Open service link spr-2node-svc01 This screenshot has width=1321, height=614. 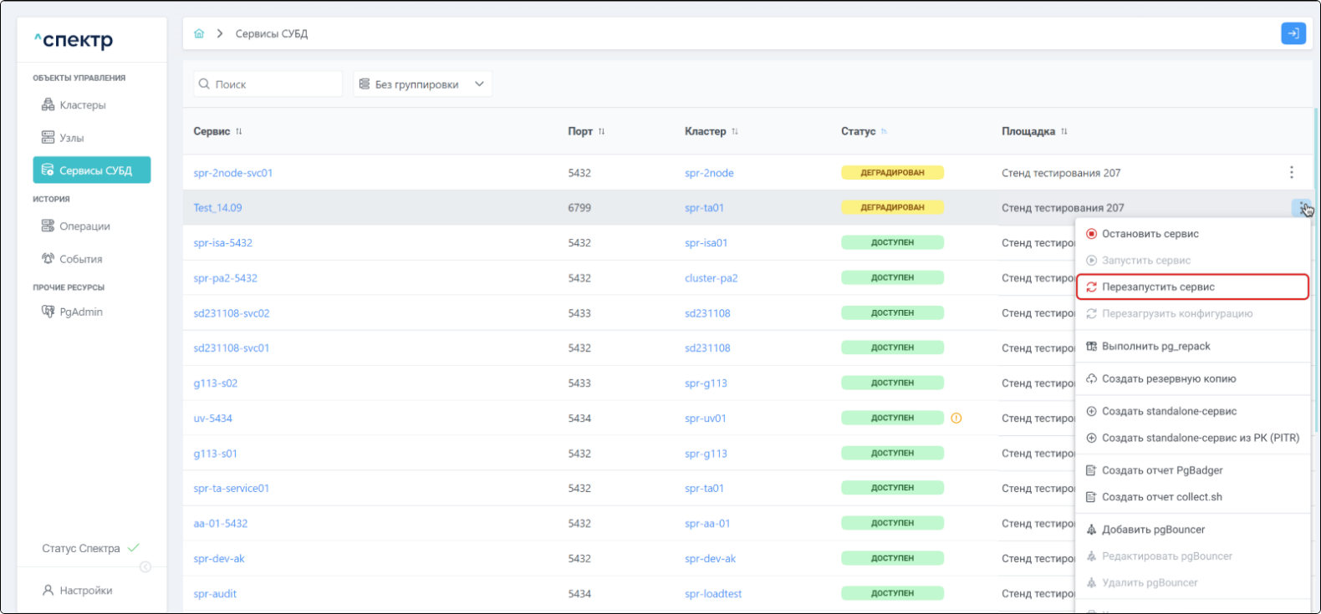click(x=233, y=173)
